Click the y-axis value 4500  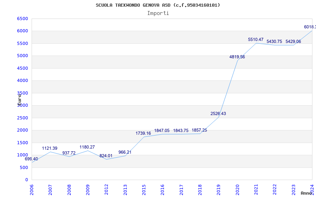[x=23, y=68]
